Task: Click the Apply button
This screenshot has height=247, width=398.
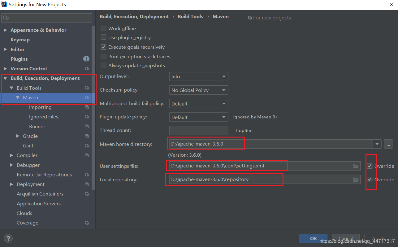Action: [x=379, y=238]
